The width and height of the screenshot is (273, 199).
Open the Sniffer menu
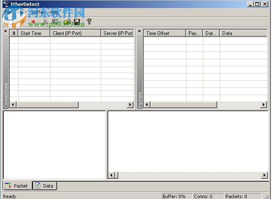tap(38, 12)
